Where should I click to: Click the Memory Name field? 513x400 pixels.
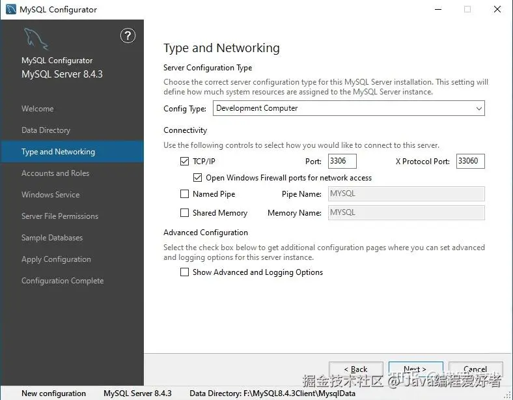click(406, 213)
